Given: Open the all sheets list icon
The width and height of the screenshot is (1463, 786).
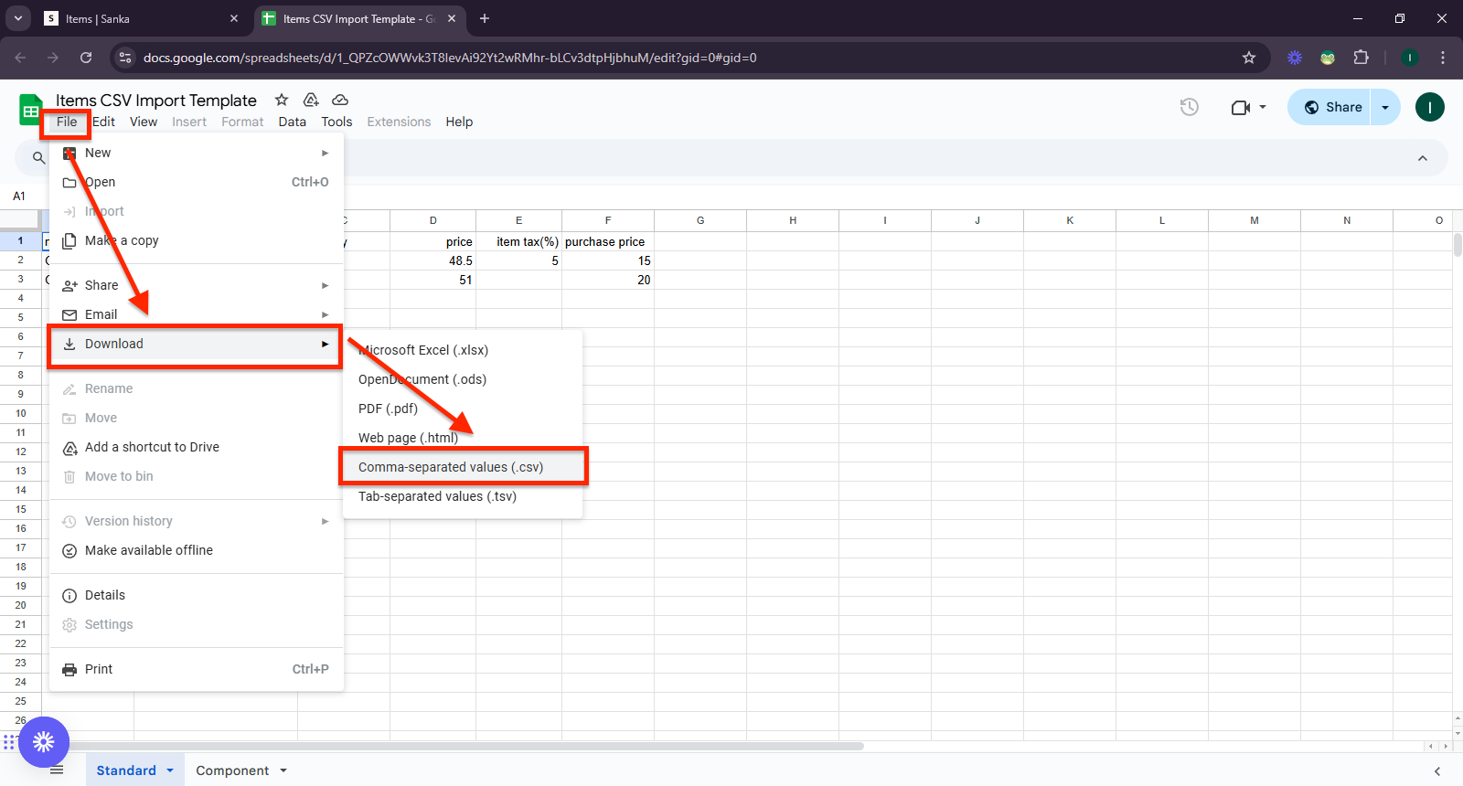Looking at the screenshot, I should (x=57, y=770).
